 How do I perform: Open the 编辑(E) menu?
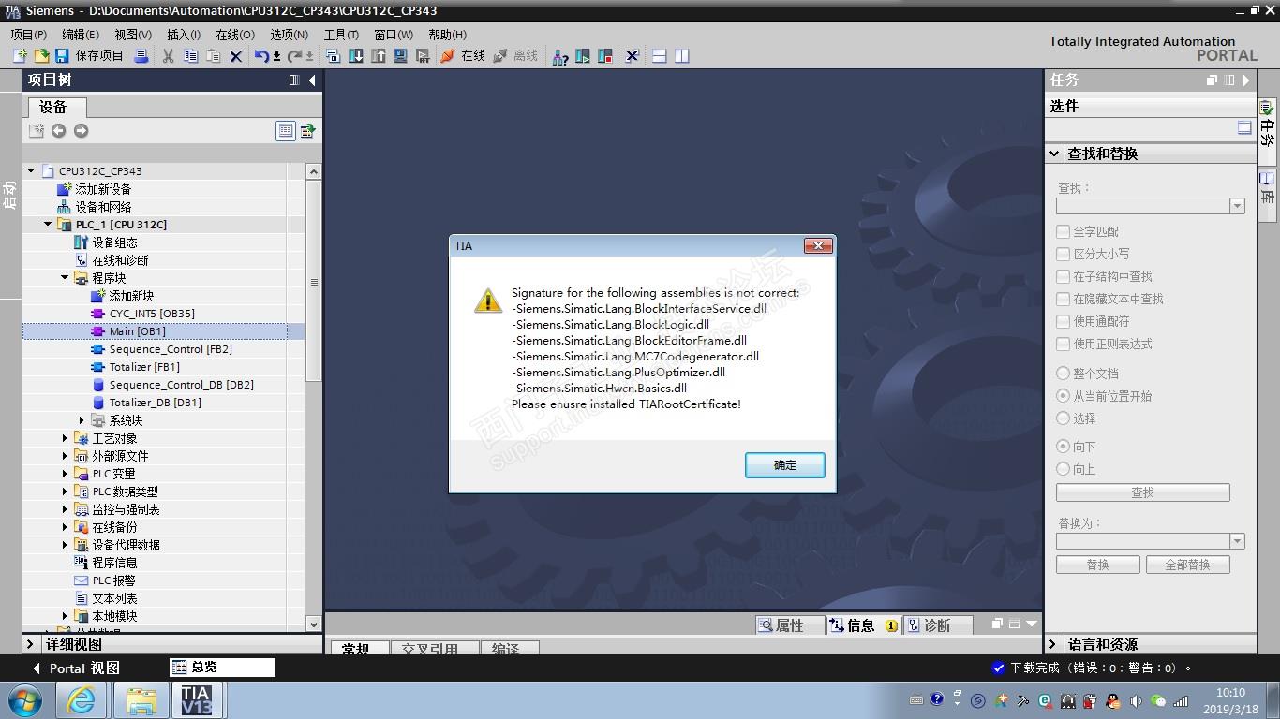click(81, 35)
